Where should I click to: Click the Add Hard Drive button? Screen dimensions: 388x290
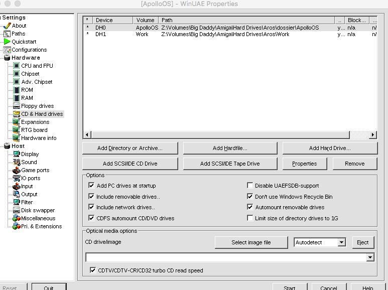[330, 148]
